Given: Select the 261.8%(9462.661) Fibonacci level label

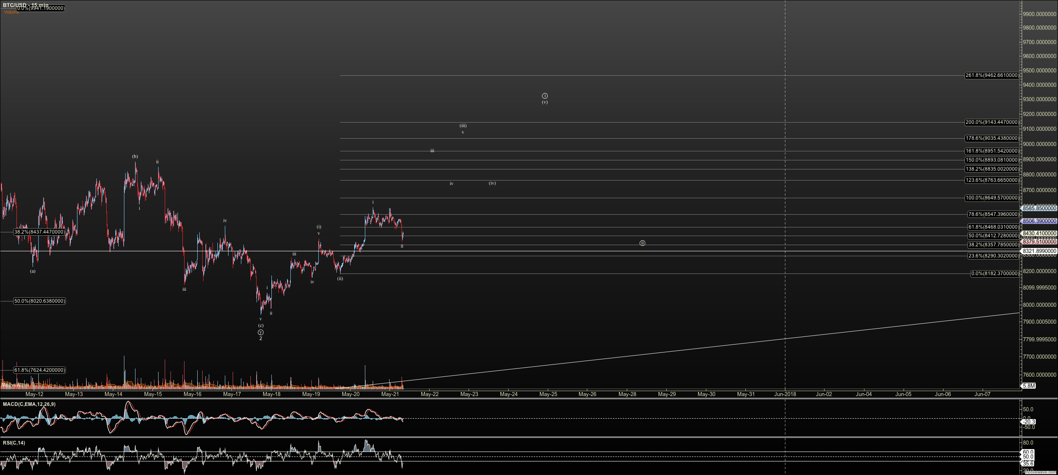Looking at the screenshot, I should (x=992, y=75).
